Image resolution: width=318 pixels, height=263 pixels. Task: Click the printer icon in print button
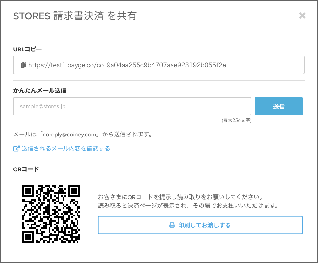coord(172,225)
